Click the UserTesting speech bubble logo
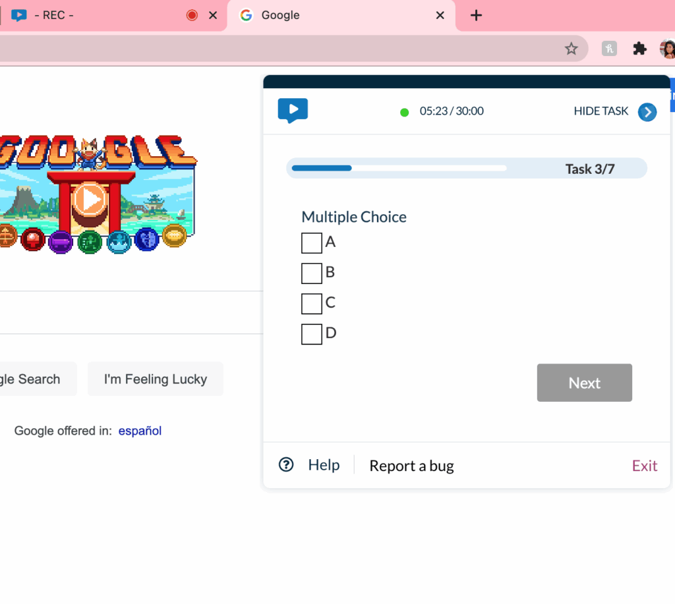Image resolution: width=675 pixels, height=604 pixels. tap(292, 110)
